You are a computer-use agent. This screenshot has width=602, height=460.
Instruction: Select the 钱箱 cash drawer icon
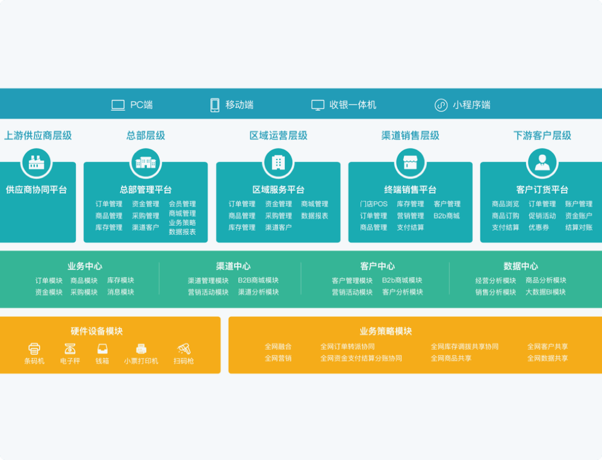tap(102, 349)
